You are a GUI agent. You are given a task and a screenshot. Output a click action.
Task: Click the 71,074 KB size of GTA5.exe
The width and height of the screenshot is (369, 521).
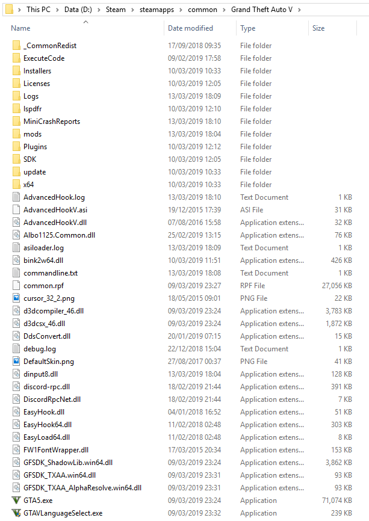(336, 500)
